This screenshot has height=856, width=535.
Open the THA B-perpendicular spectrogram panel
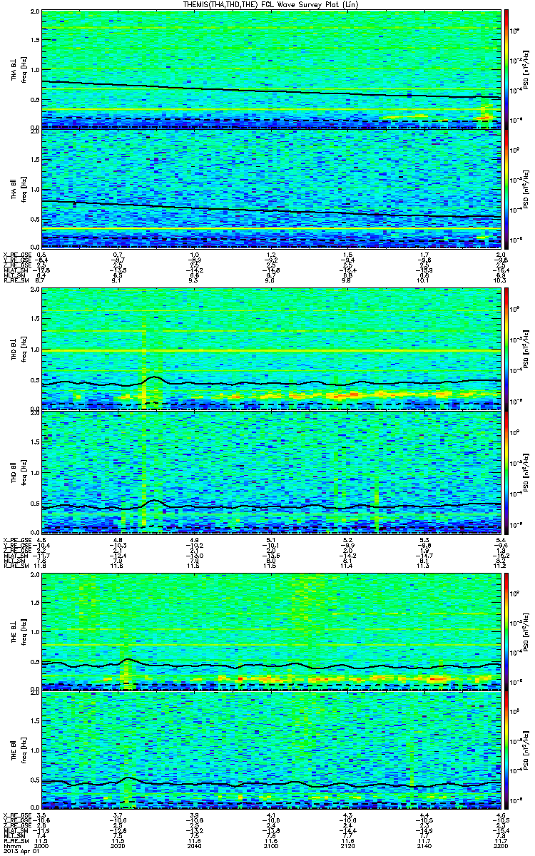pos(271,70)
